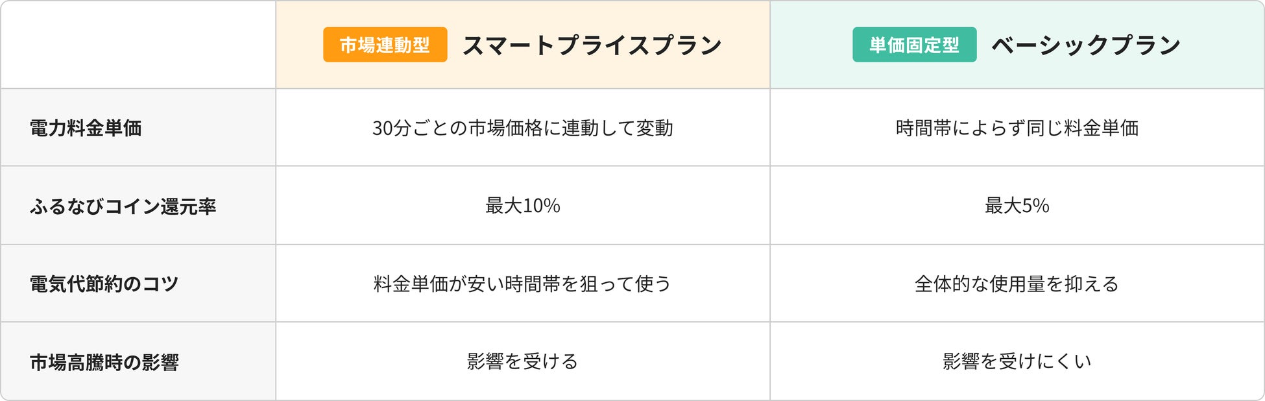Click the ふるなびコイン還元率 row label
The width and height of the screenshot is (1265, 401).
pyautogui.click(x=123, y=206)
